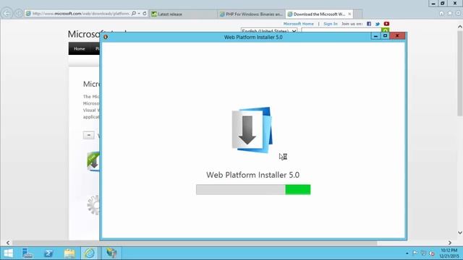The width and height of the screenshot is (463, 260).
Task: Click the Web Platform Installer taskbar icon
Action: coord(111,253)
